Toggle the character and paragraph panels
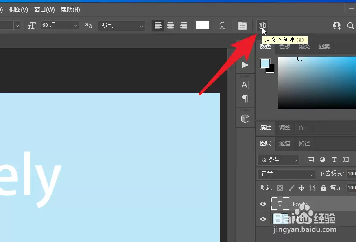 click(x=242, y=25)
